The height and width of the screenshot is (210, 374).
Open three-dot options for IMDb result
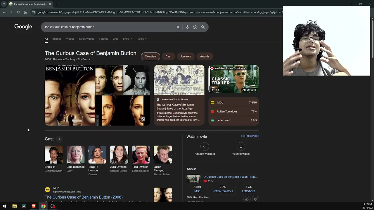84,192
